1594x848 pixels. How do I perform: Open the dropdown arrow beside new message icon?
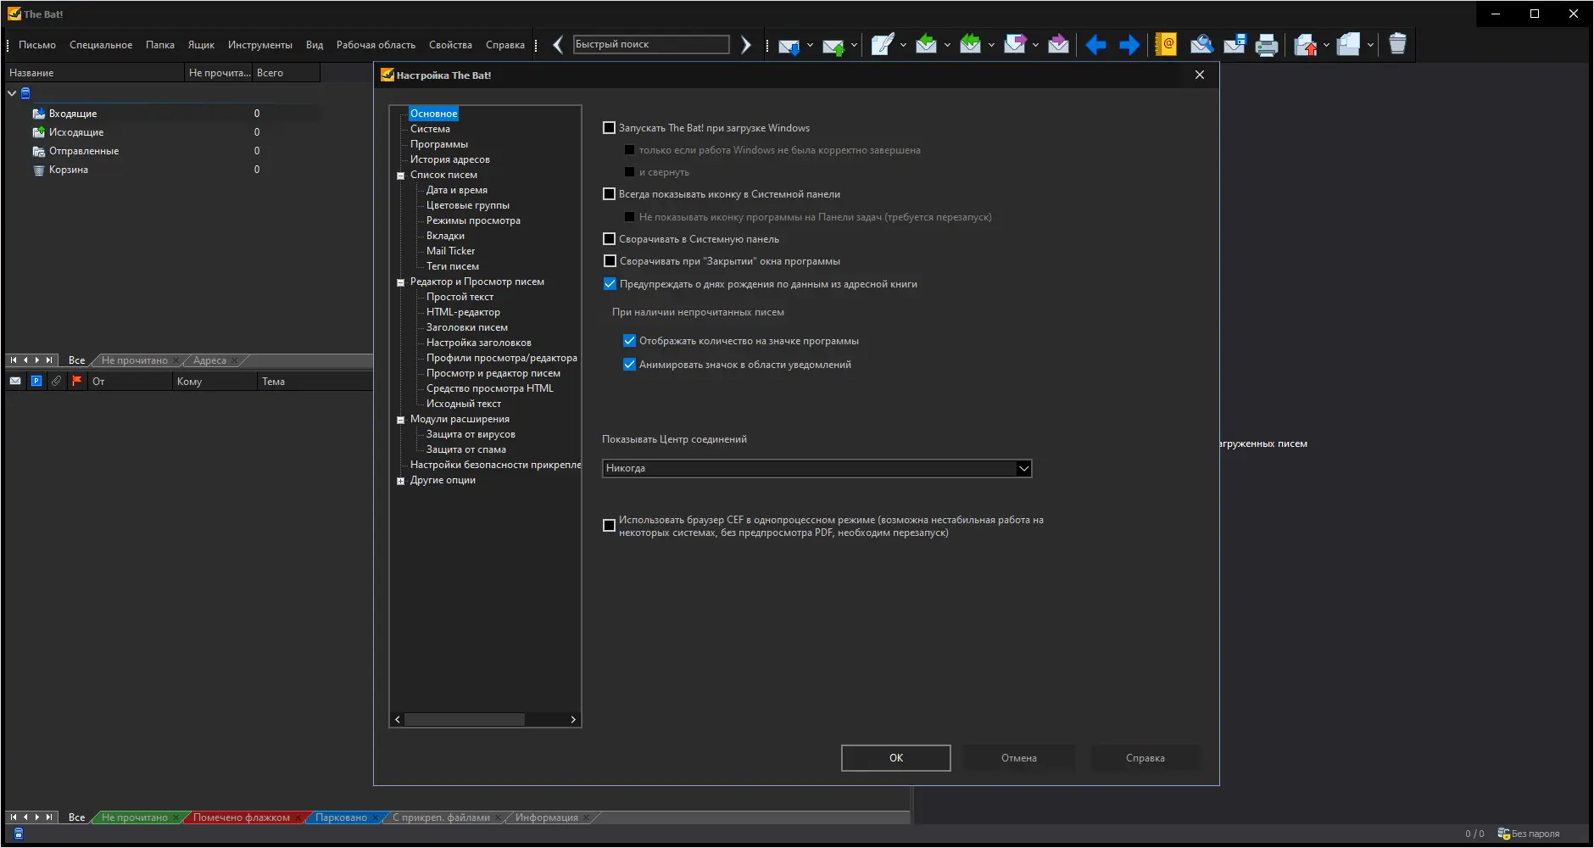pos(903,45)
